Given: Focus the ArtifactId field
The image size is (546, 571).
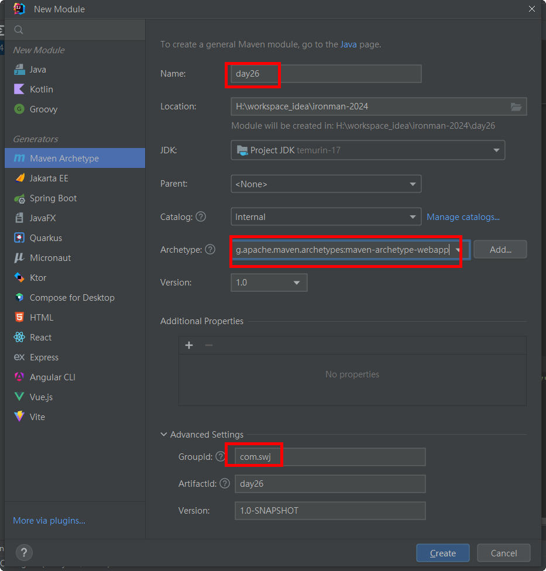Looking at the screenshot, I should (330, 484).
